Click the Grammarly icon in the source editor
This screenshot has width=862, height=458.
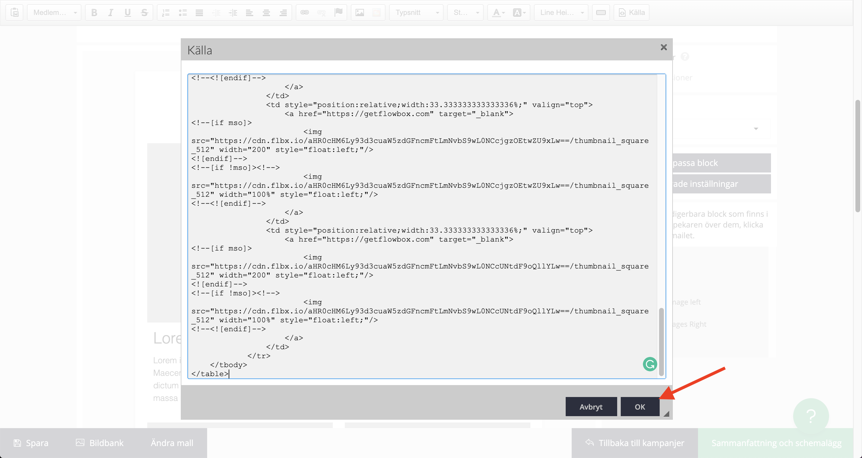649,364
